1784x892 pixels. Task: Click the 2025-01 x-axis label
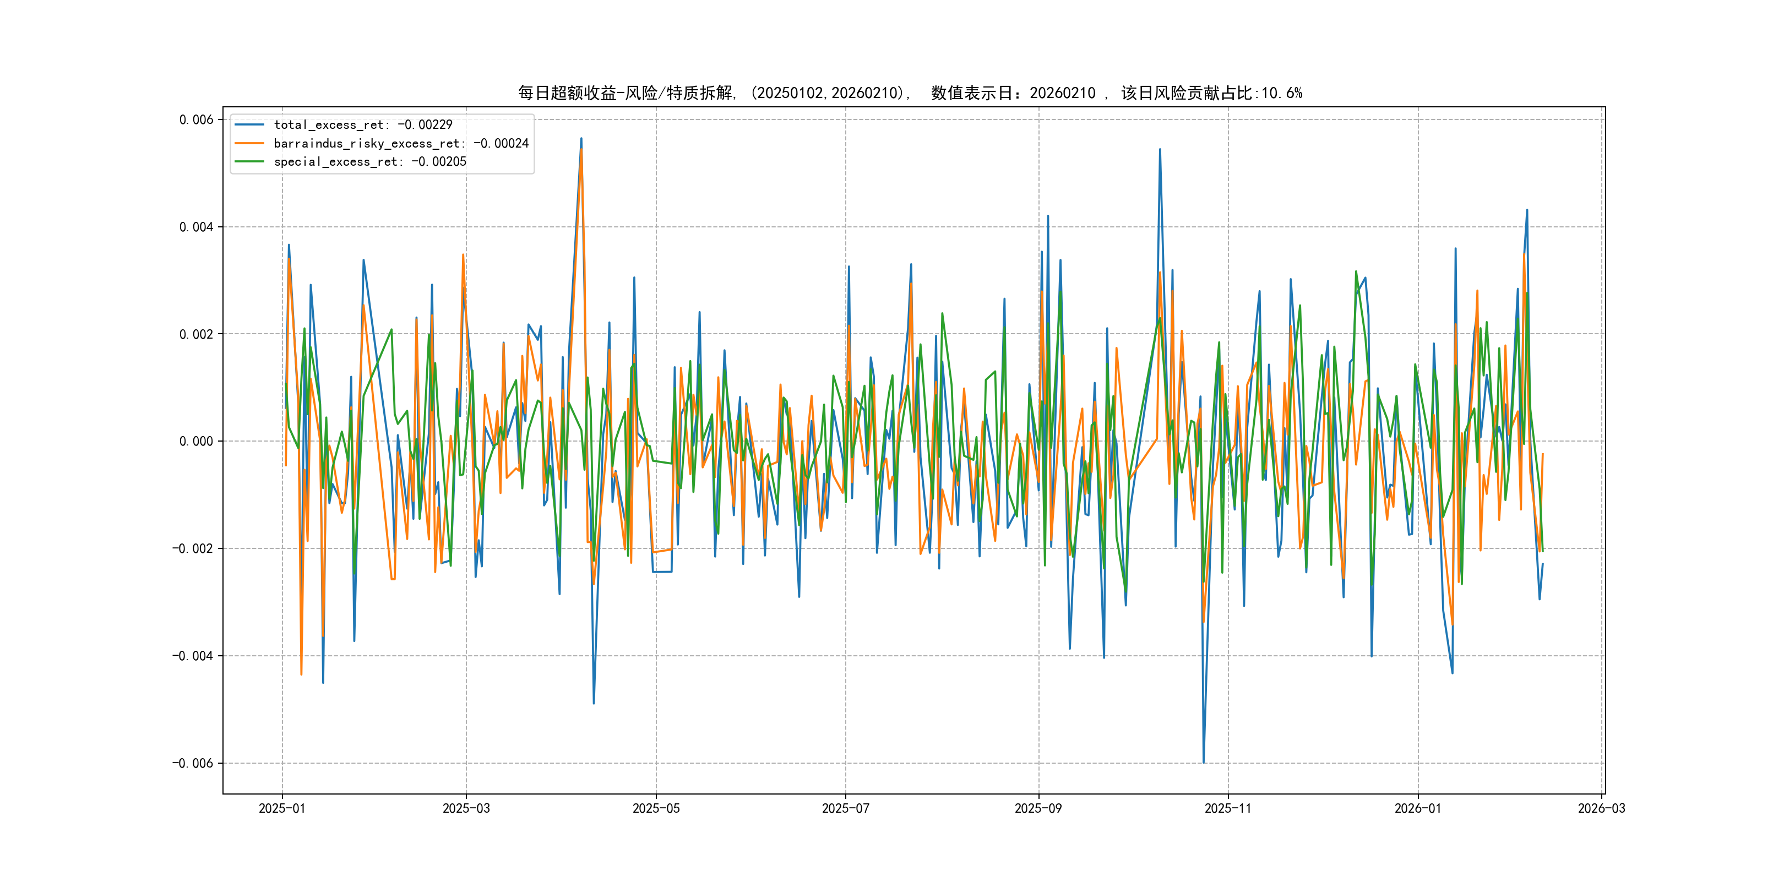click(x=282, y=808)
